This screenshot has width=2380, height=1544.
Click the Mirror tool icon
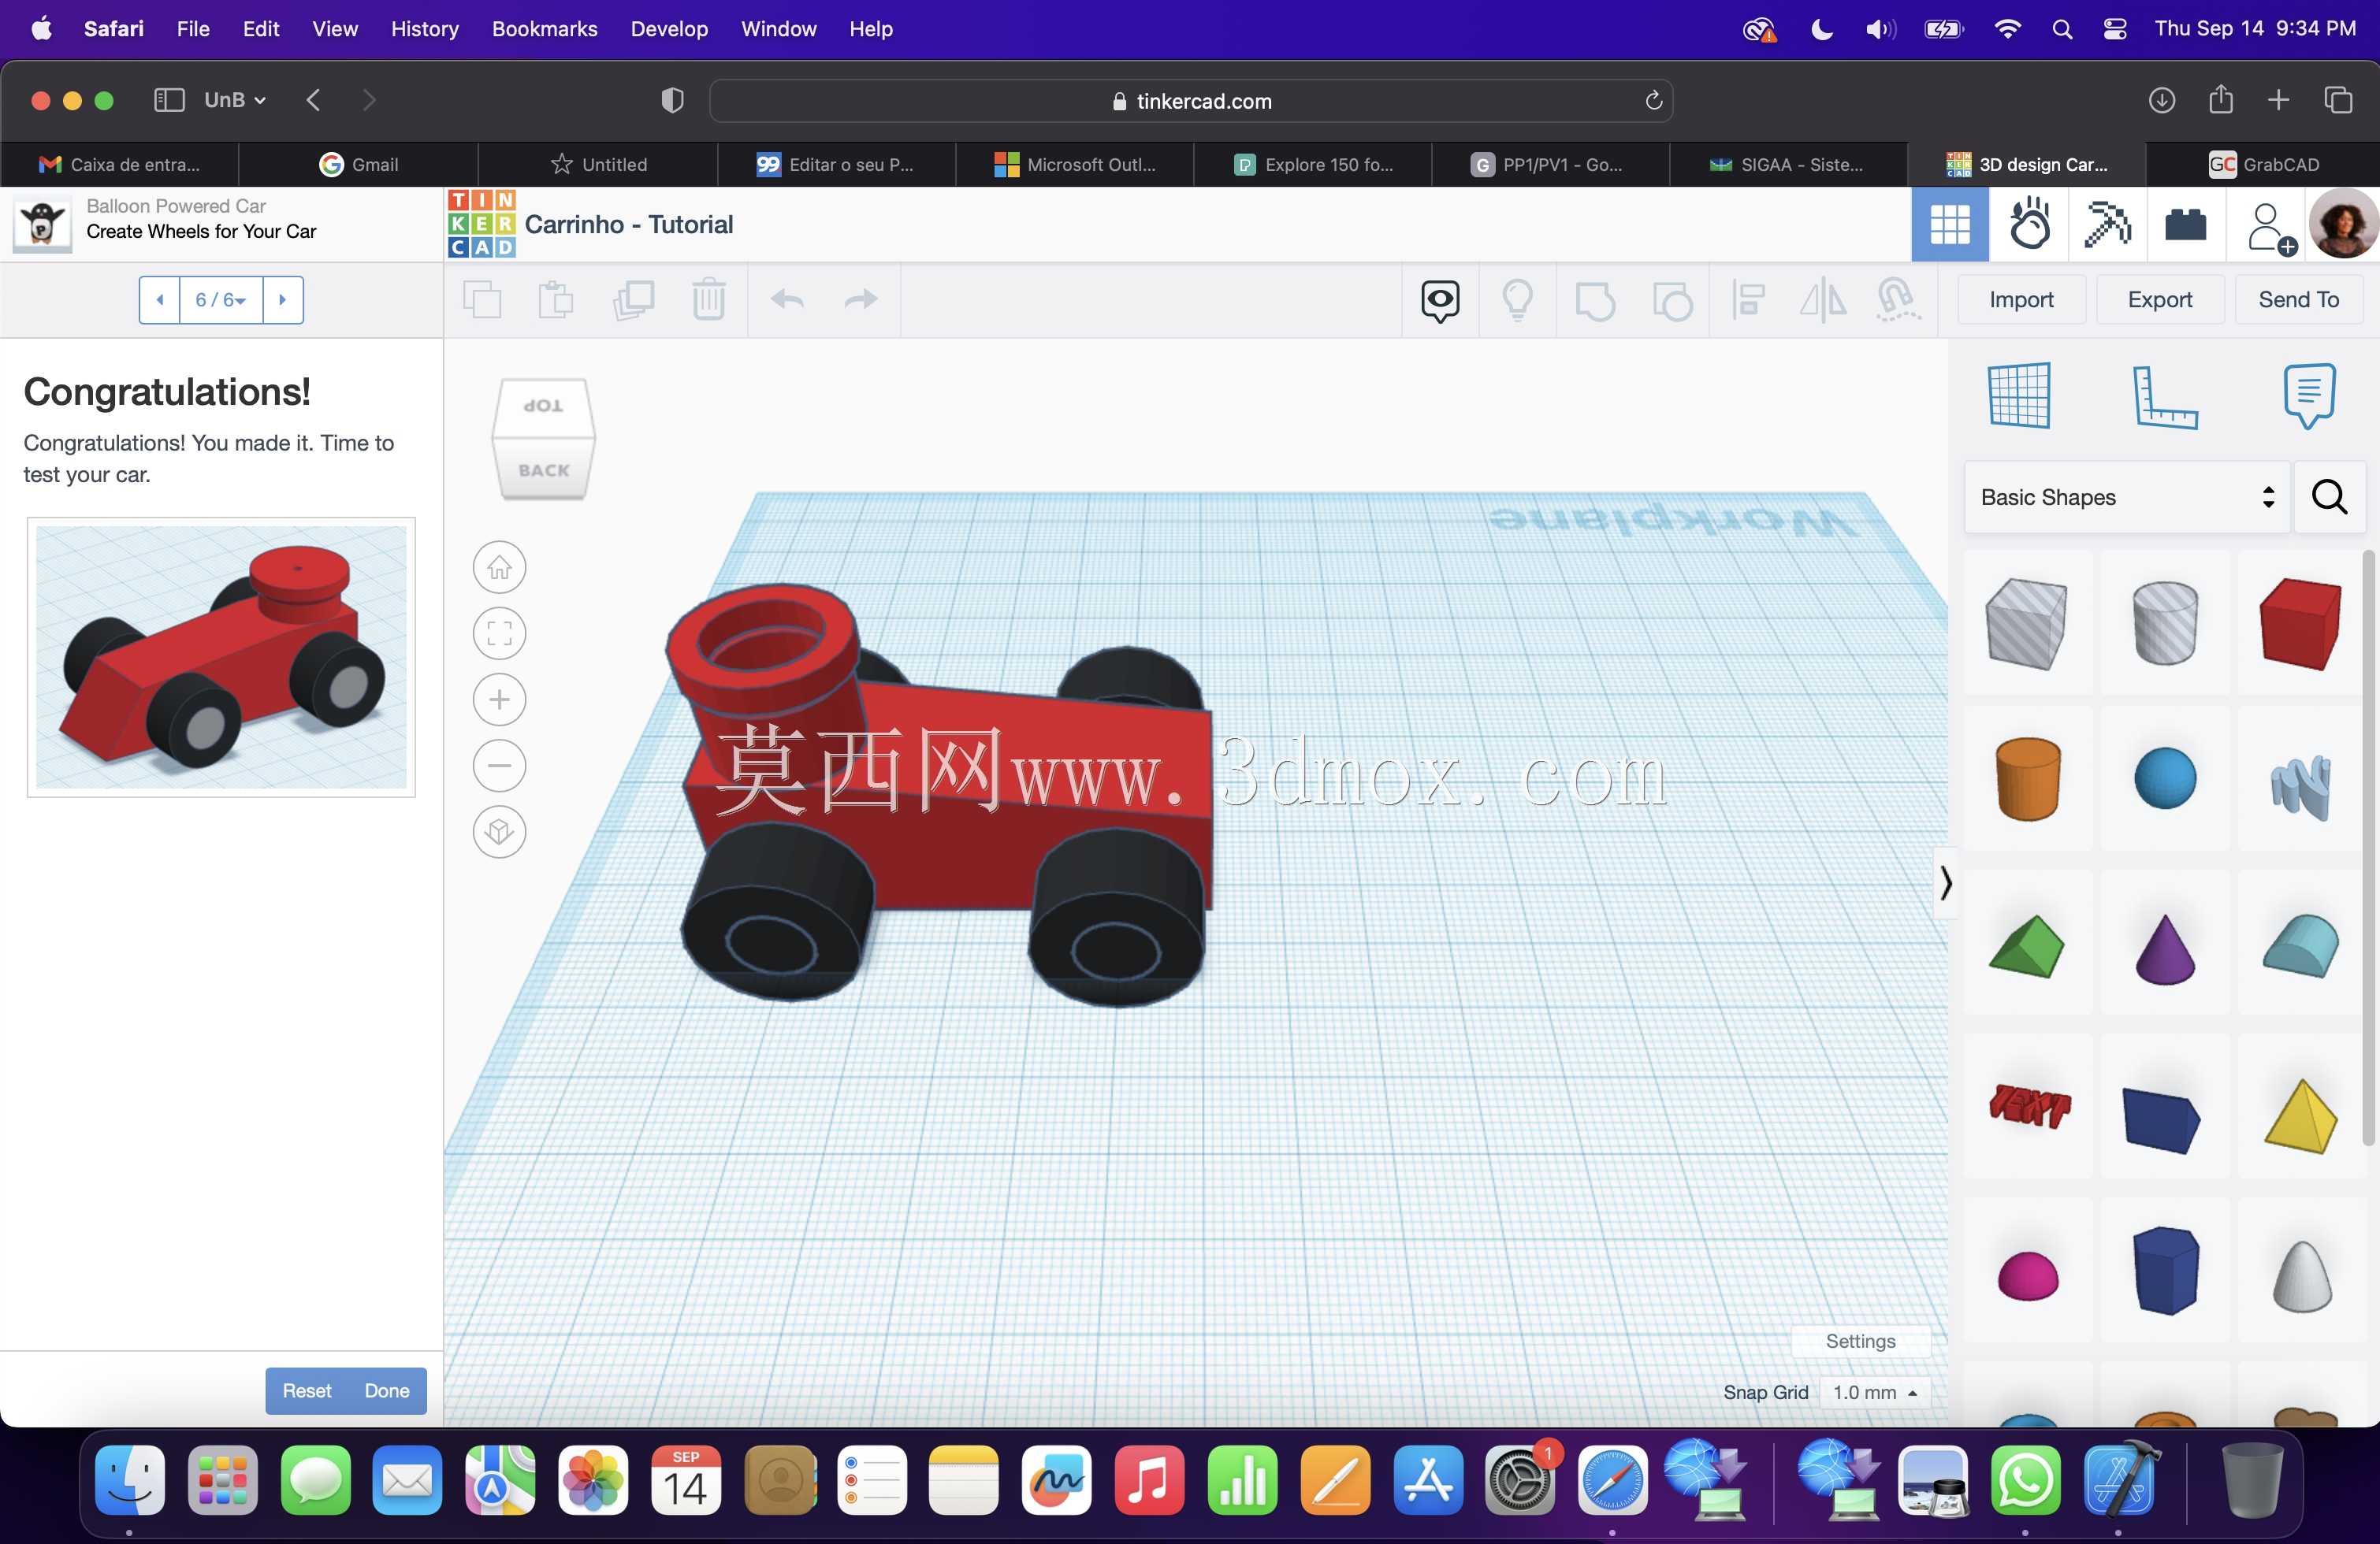1823,300
